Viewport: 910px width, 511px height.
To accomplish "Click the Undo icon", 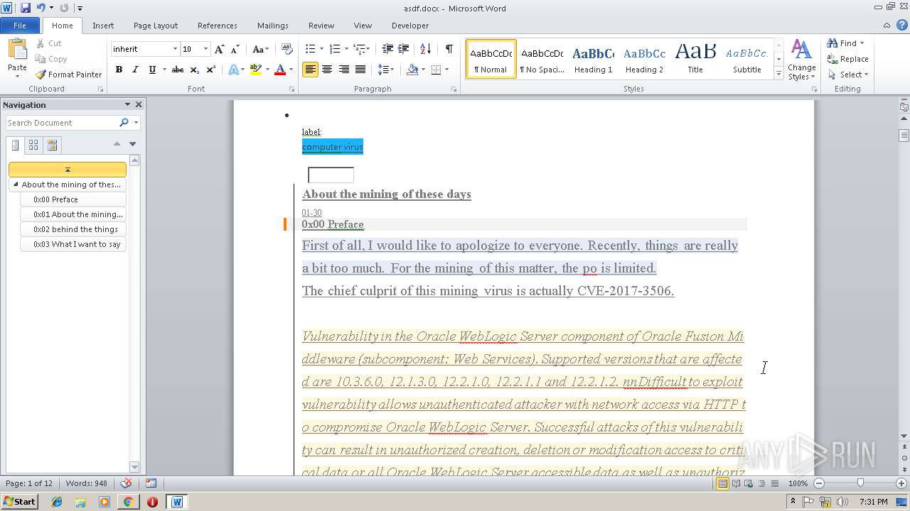I will point(41,8).
